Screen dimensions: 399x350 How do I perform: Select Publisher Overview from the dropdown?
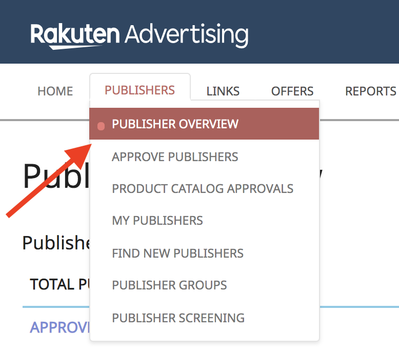coord(175,124)
